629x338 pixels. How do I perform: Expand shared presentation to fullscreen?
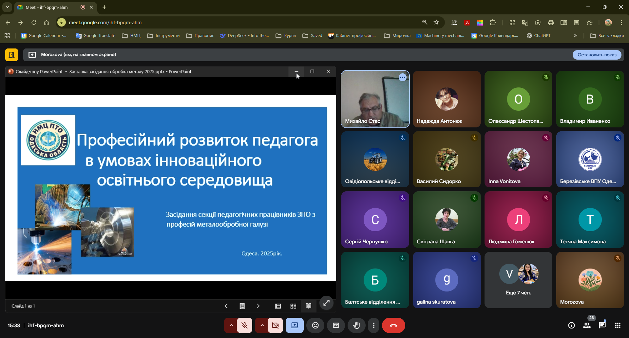tap(326, 303)
